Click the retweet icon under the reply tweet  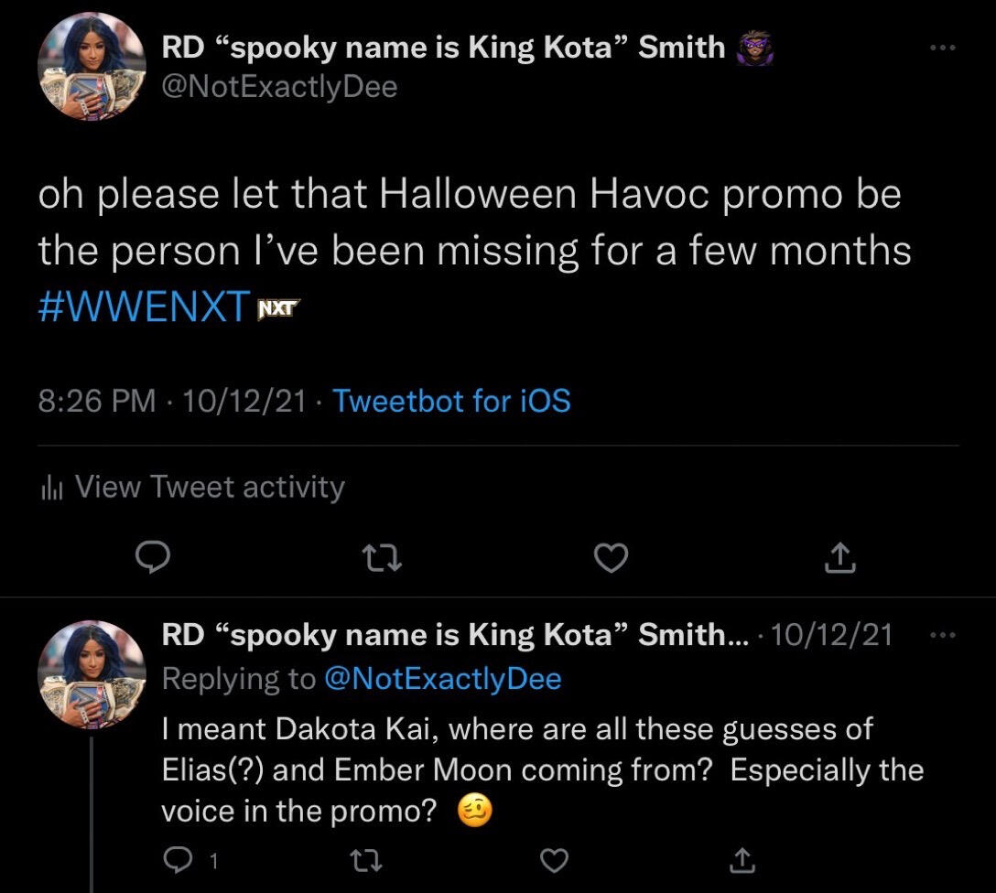coord(366,860)
